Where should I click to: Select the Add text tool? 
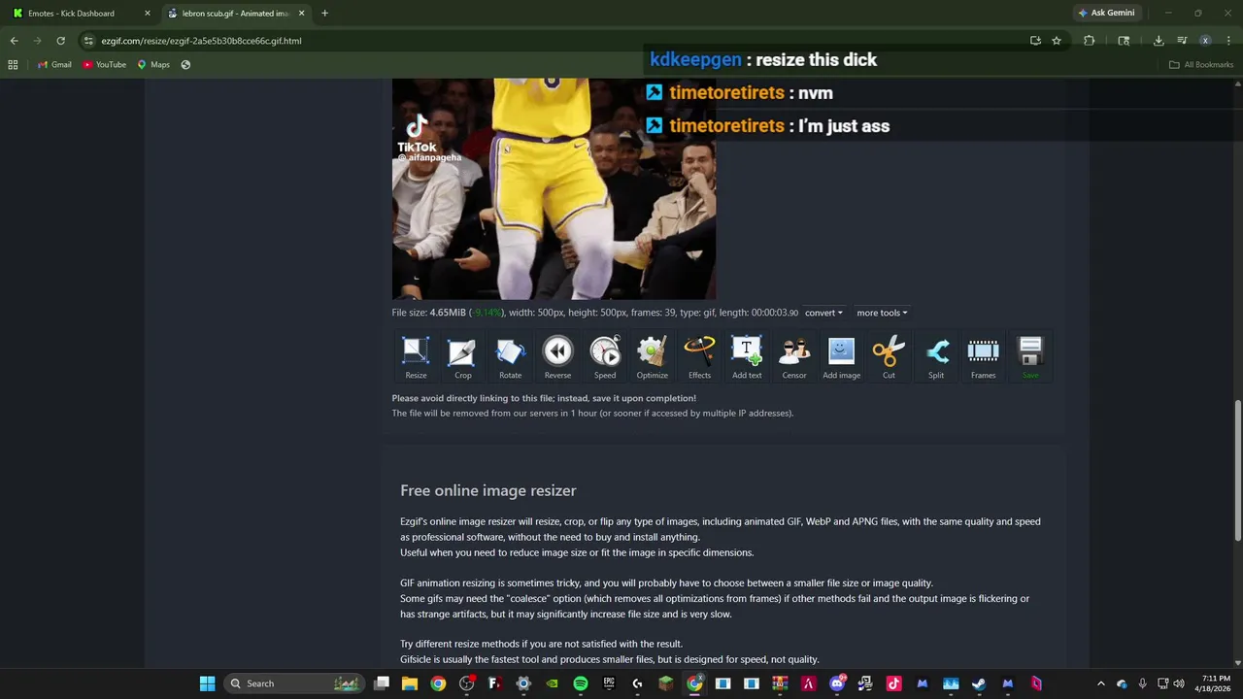click(747, 357)
